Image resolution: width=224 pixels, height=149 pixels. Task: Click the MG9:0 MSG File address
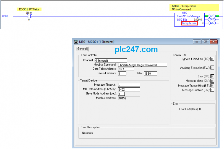198,20
